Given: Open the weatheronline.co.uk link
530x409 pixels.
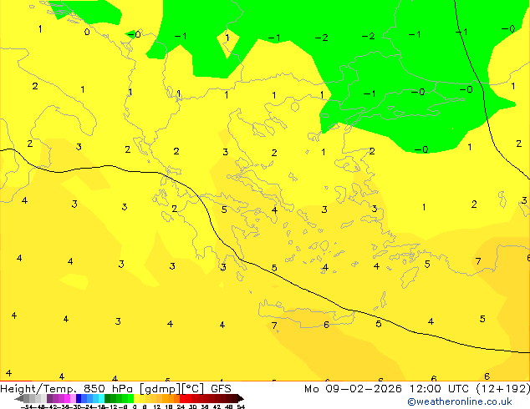Looking at the screenshot, I should tap(460, 401).
